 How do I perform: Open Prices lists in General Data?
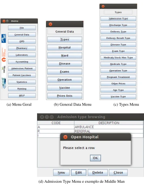(x=65, y=96)
